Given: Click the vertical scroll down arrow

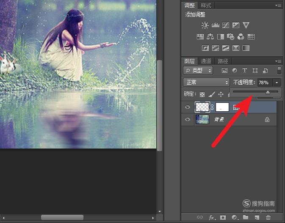Looking at the screenshot, I should tap(160, 211).
